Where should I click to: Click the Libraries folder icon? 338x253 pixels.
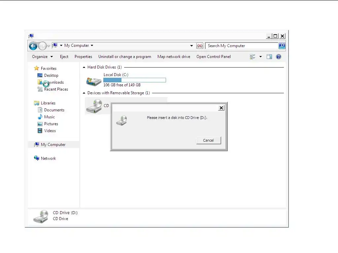(36, 103)
